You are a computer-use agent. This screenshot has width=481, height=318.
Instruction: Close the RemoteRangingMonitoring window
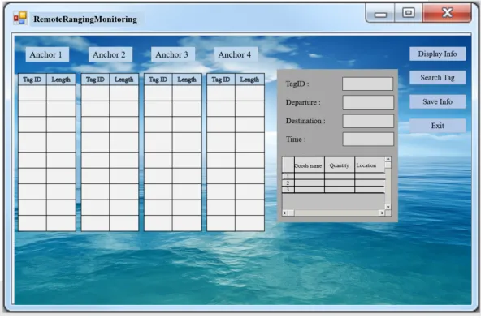point(447,13)
